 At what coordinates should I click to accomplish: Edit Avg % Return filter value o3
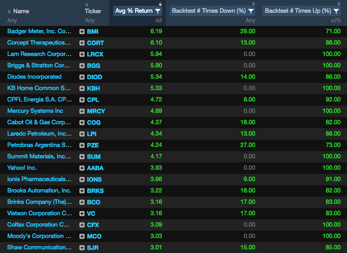[159, 20]
